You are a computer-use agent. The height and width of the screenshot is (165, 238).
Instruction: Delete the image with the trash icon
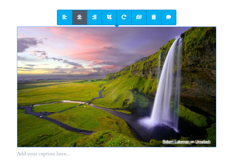(154, 17)
